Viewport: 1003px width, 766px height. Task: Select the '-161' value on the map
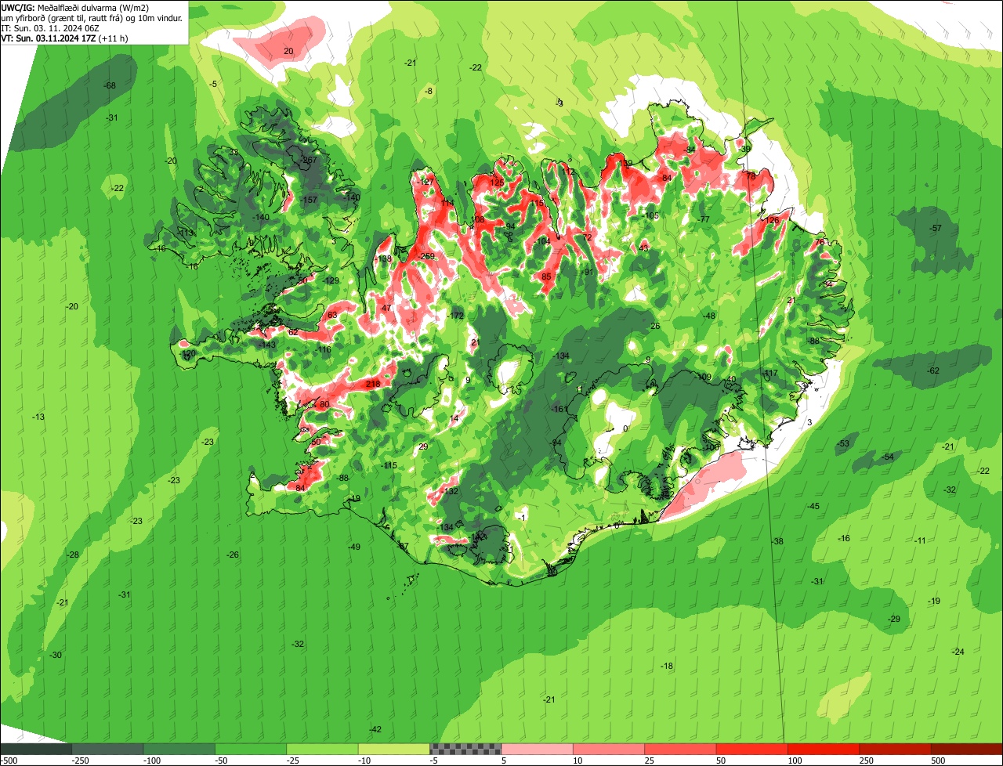559,409
